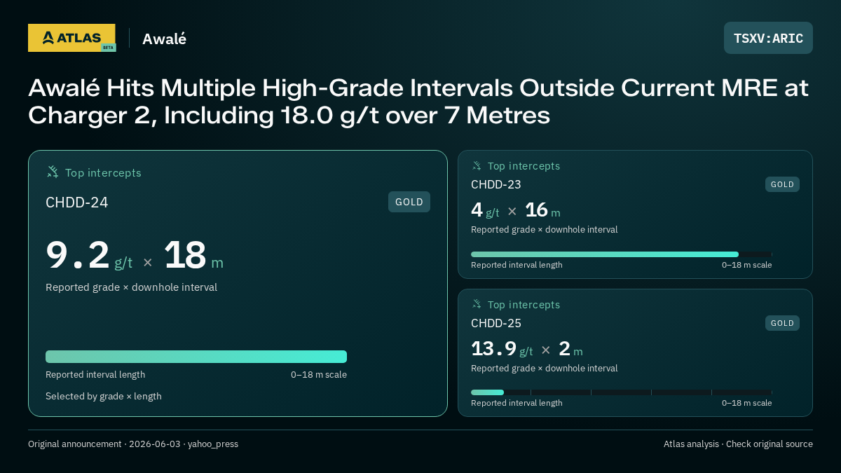Image resolution: width=841 pixels, height=473 pixels.
Task: Click 'Top intercepts' label on CHDD-25 card
Action: pos(524,305)
